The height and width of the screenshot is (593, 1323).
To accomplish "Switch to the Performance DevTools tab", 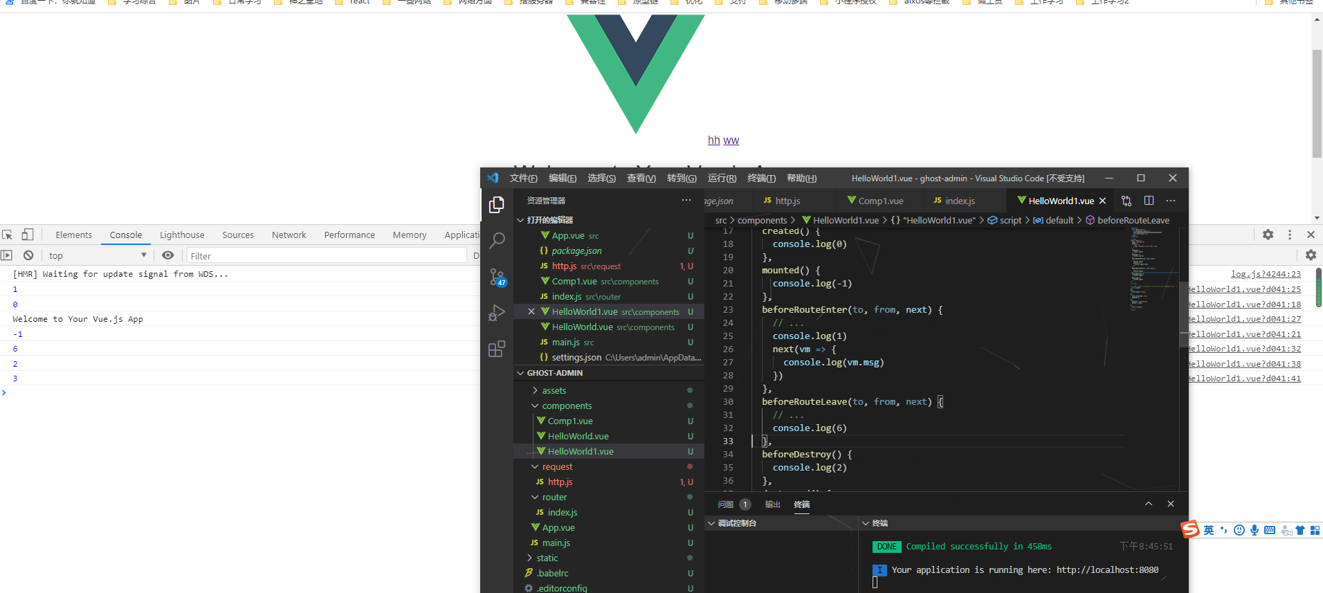I will tap(349, 235).
